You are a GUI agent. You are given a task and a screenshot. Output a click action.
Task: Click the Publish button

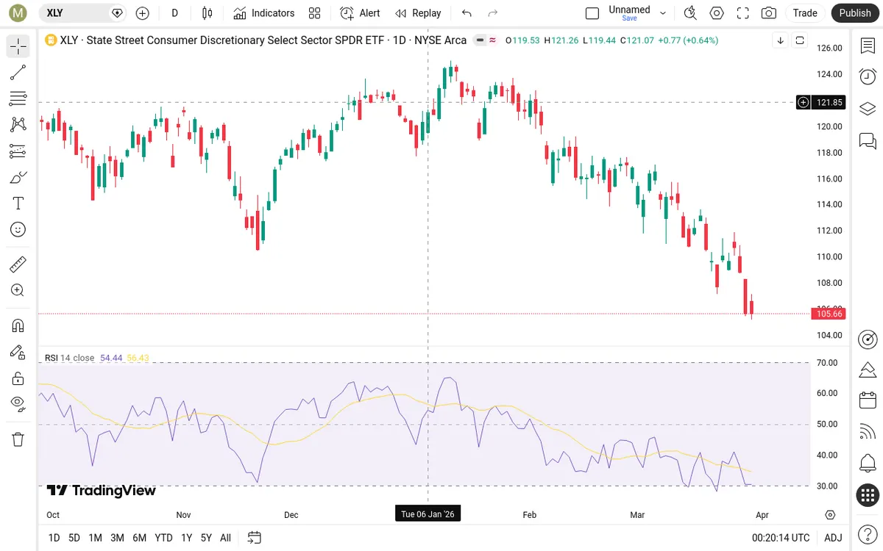(x=855, y=13)
